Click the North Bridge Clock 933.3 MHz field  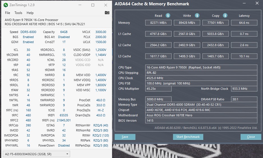point(244,89)
